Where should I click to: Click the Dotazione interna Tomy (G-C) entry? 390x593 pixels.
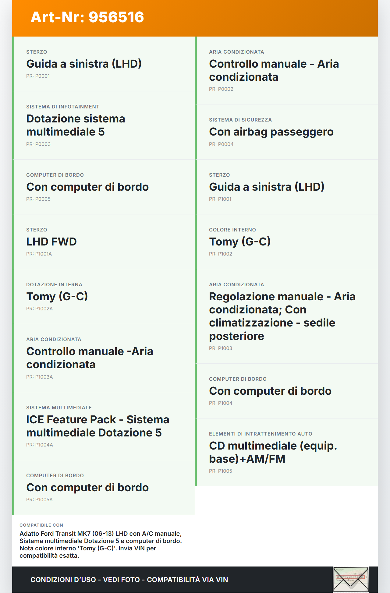tap(104, 297)
